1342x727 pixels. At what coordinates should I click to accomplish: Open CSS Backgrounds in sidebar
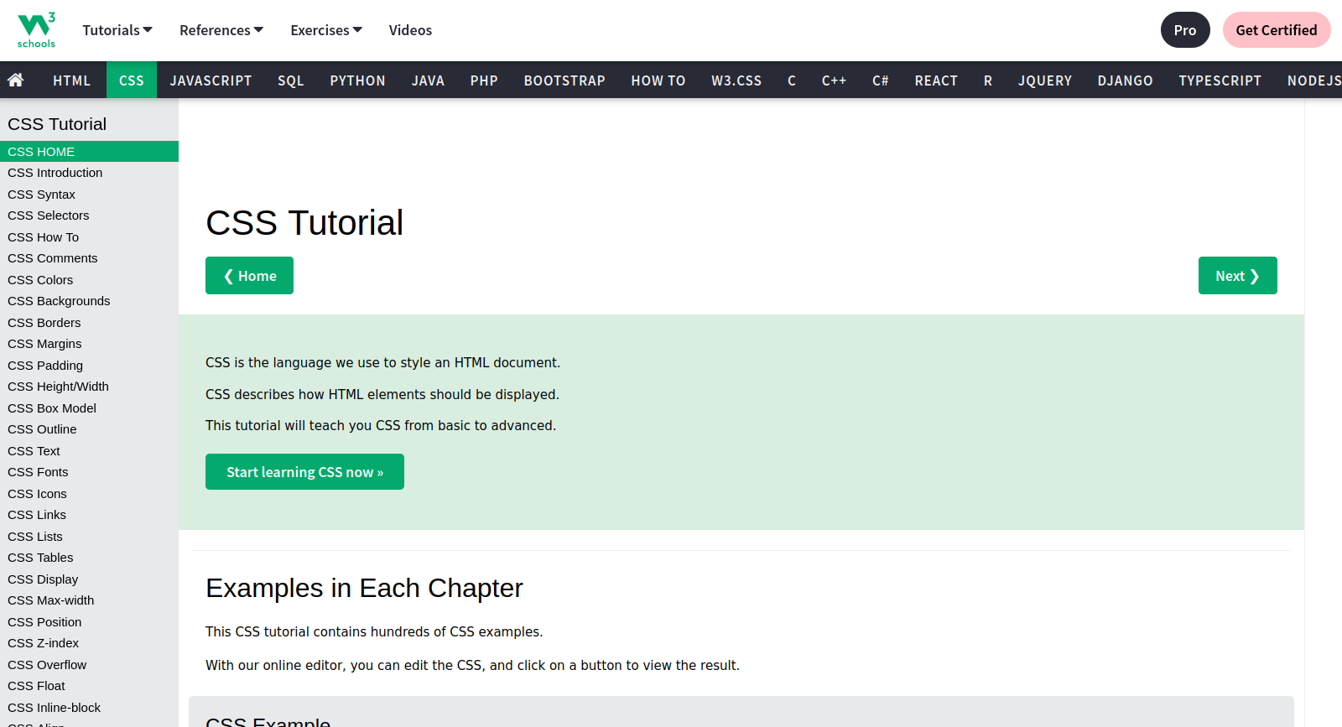89,301
